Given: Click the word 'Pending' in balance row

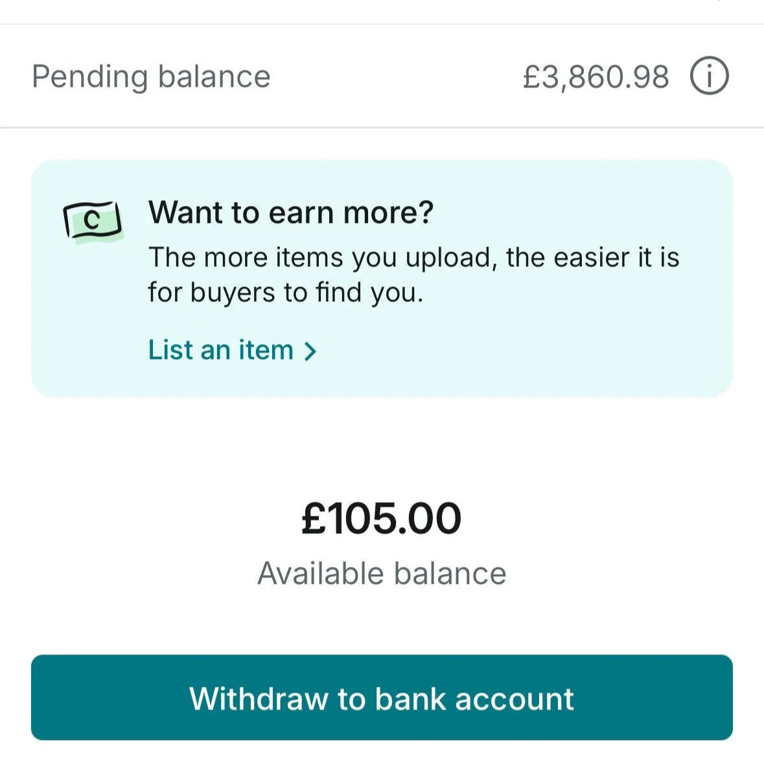Looking at the screenshot, I should 90,76.
